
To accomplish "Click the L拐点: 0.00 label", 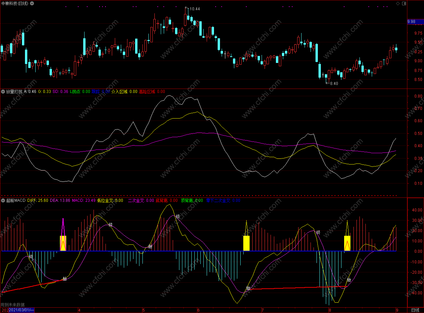I will (80, 92).
